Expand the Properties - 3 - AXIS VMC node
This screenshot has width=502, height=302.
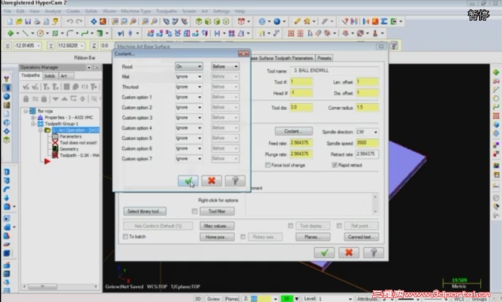pos(33,117)
